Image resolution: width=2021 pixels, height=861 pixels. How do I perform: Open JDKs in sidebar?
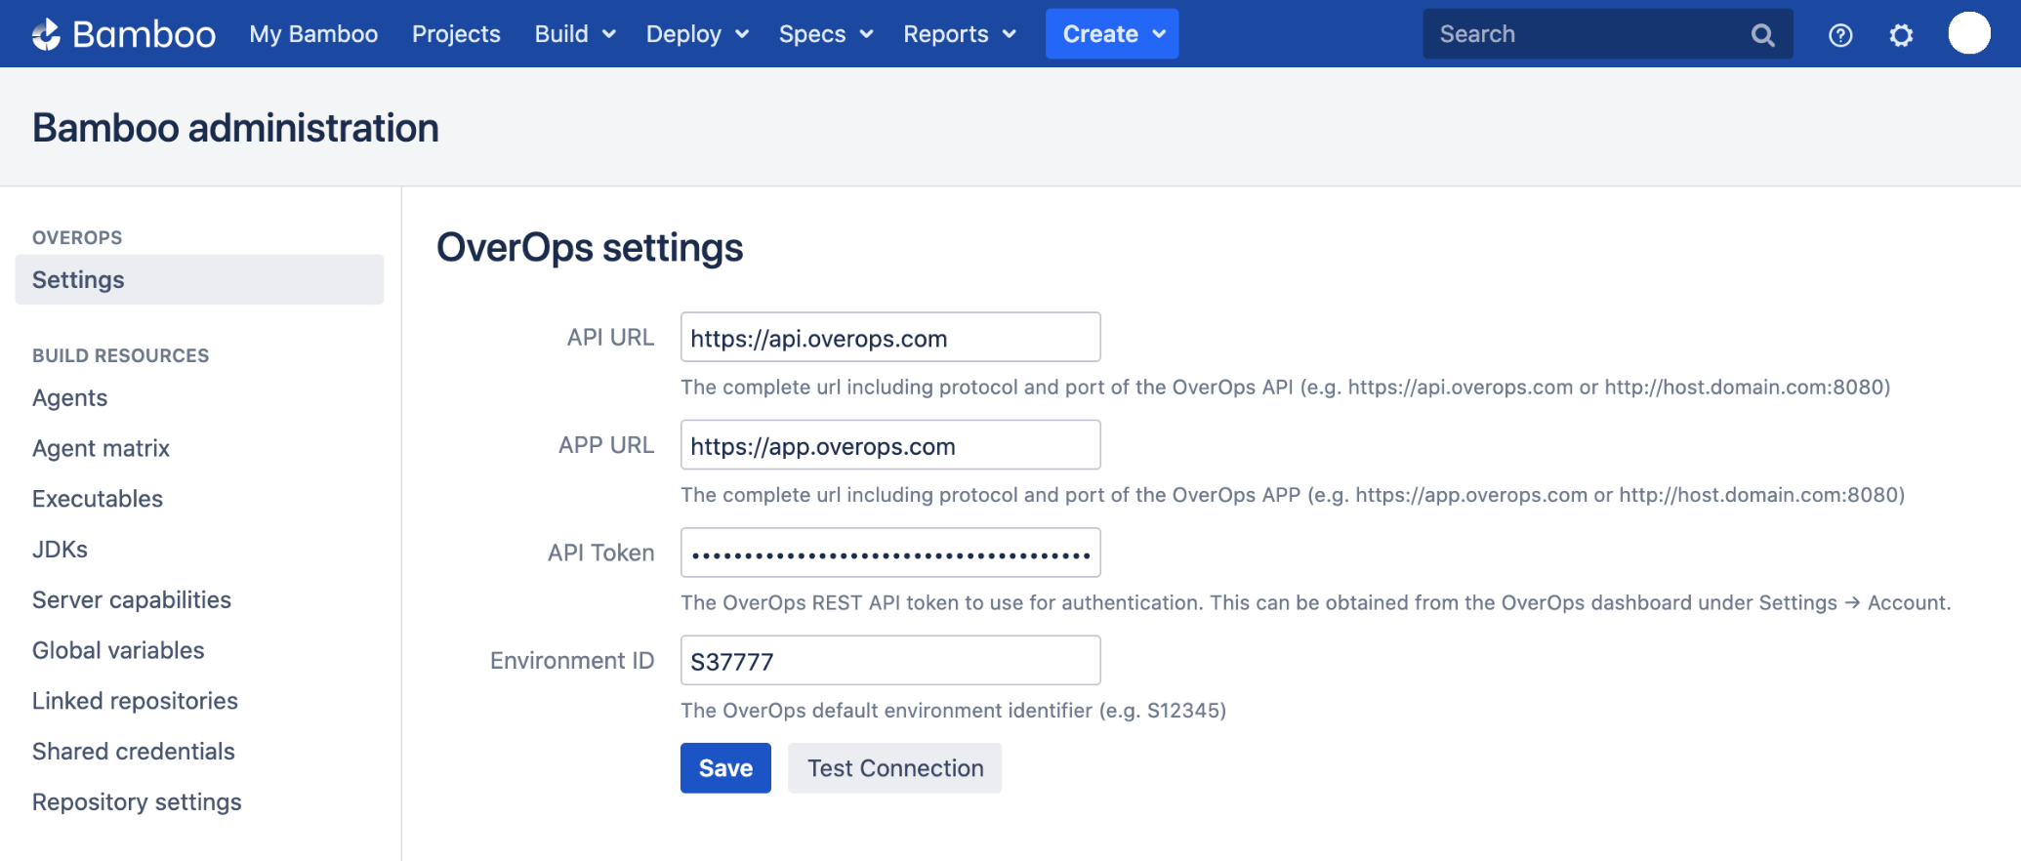[60, 550]
